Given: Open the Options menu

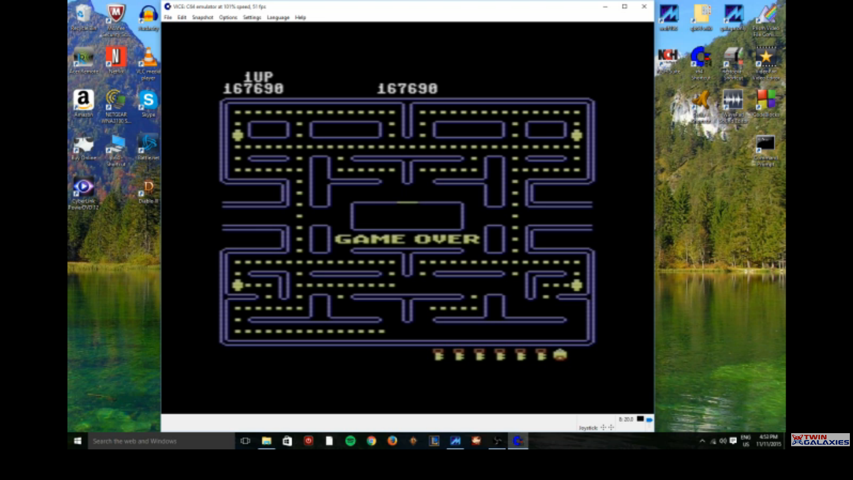Looking at the screenshot, I should (228, 17).
